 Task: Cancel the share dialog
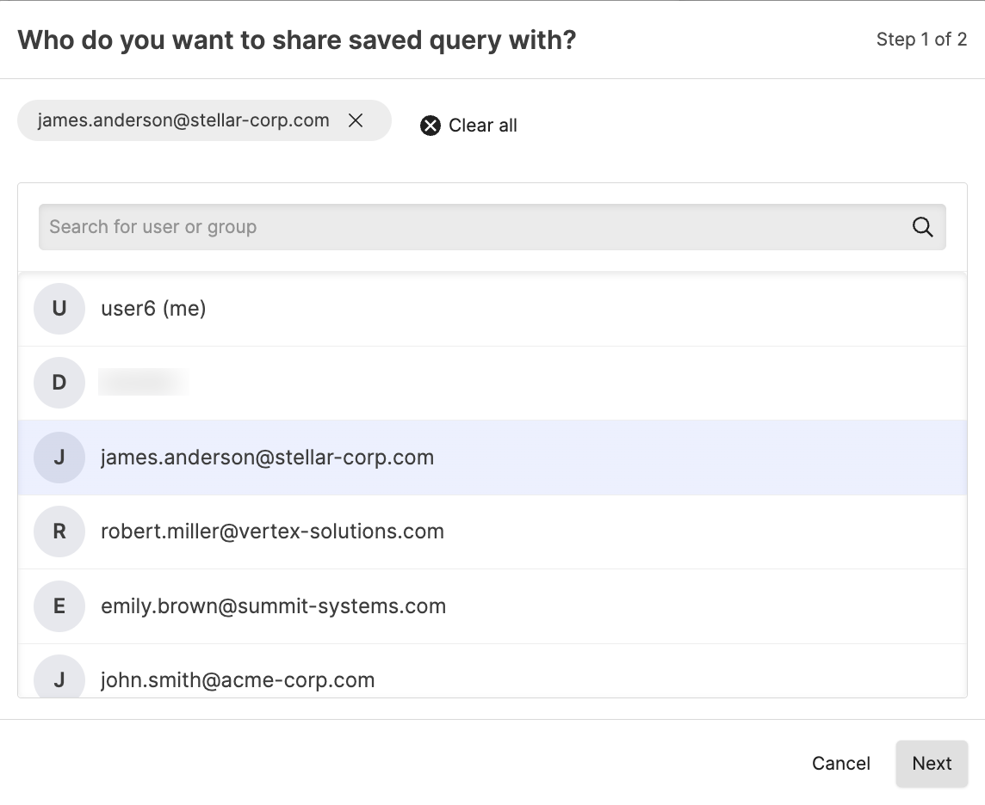point(840,764)
